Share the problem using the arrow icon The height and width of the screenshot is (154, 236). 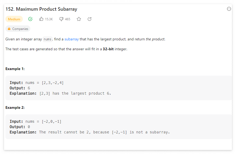click(89, 19)
